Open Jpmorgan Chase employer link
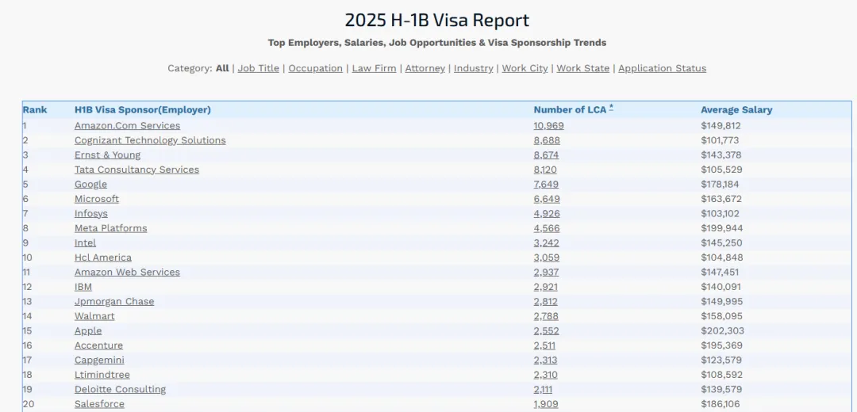This screenshot has height=412, width=857. click(x=114, y=302)
